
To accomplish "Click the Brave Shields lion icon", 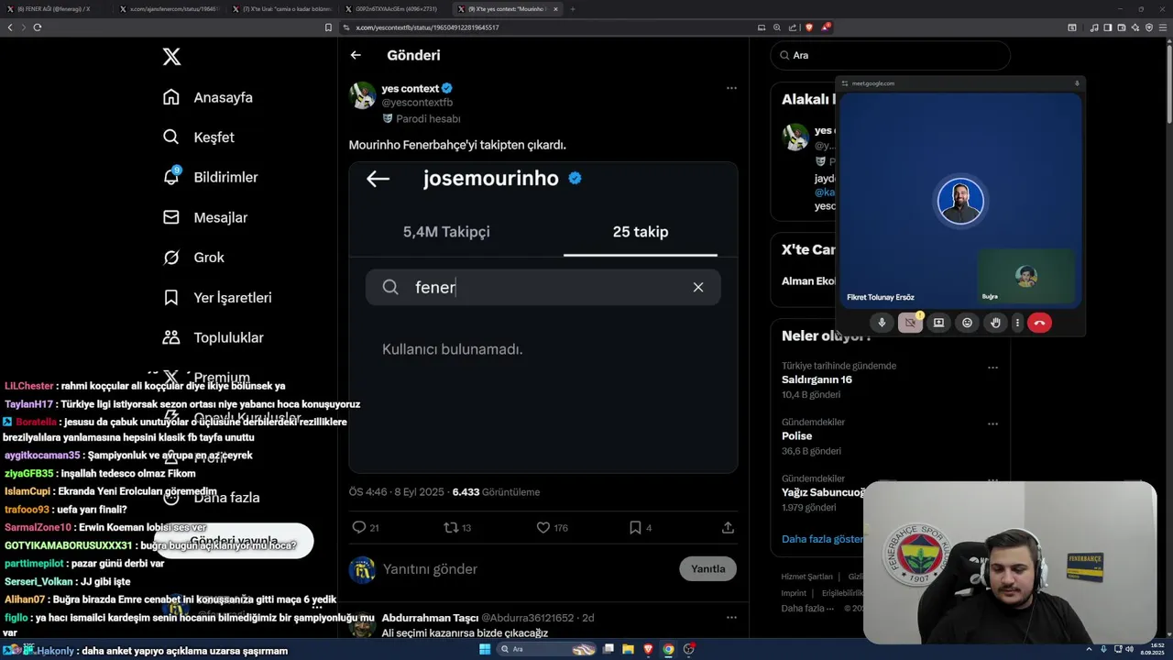I will (x=809, y=27).
